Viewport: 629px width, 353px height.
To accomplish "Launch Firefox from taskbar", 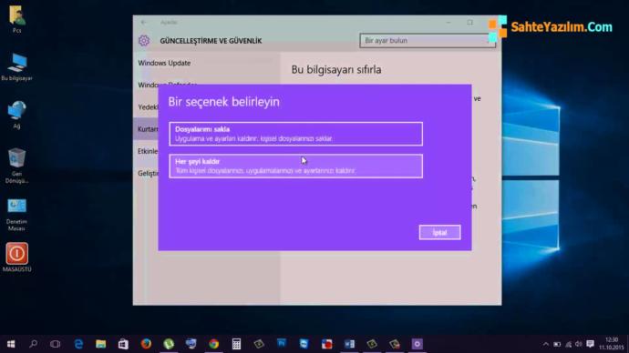I will [x=146, y=344].
